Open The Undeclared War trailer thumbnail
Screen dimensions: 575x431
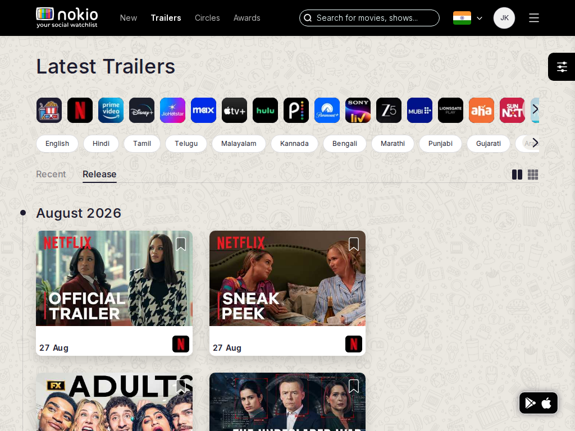point(287,402)
